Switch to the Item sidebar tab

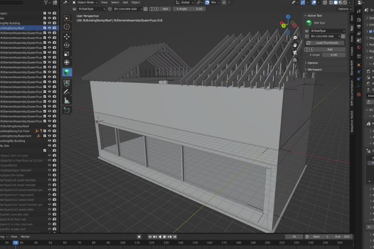click(x=352, y=18)
